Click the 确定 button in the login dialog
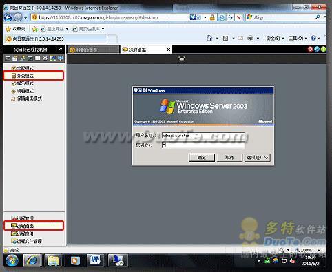Viewport: 332px width, 272px height. pos(202,158)
